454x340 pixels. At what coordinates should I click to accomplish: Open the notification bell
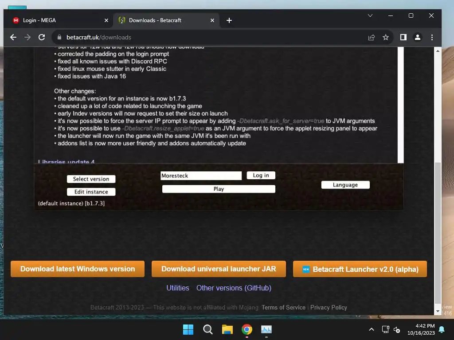click(442, 329)
